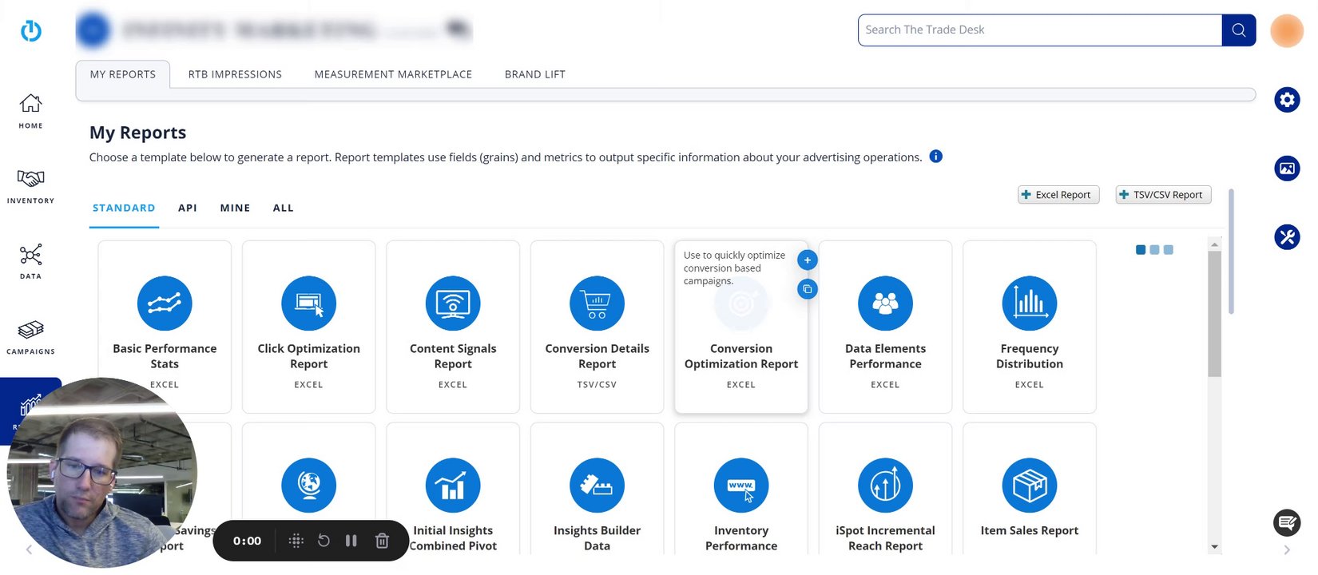Click the scrollbar down arrow
The width and height of the screenshot is (1318, 575).
(1214, 547)
